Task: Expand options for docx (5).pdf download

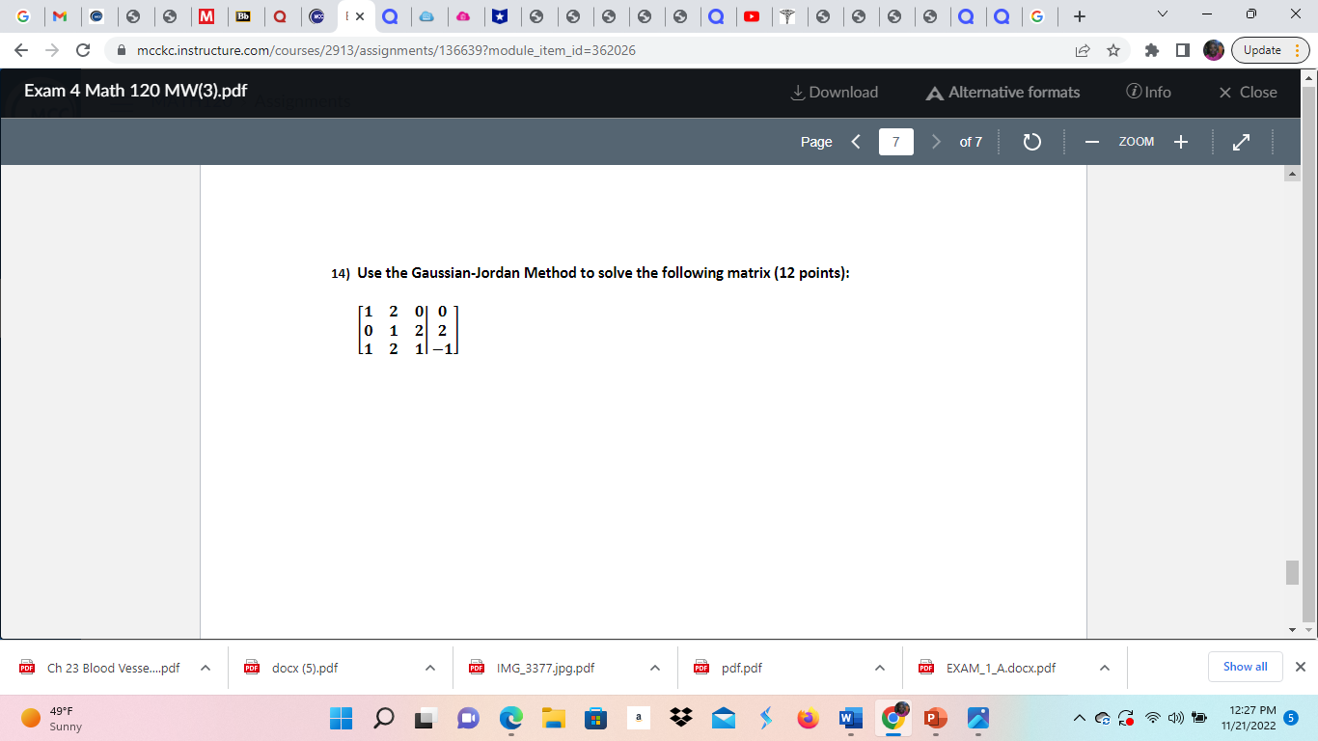Action: [x=430, y=668]
